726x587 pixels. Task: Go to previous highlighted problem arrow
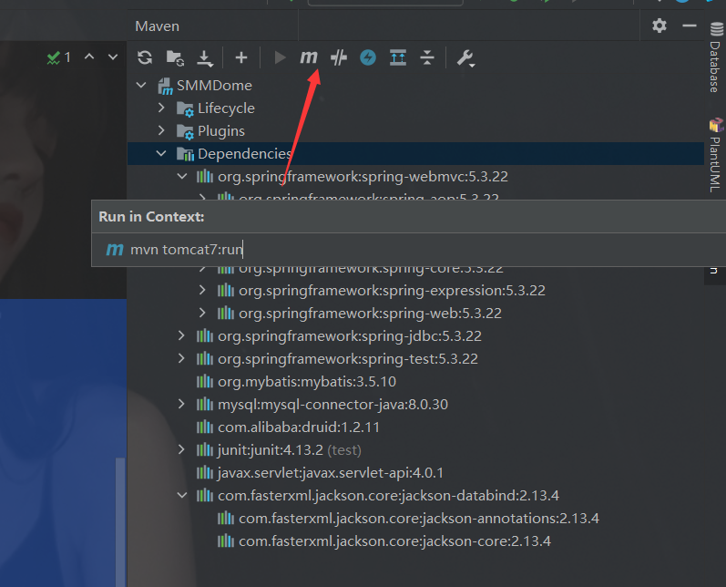(x=89, y=57)
